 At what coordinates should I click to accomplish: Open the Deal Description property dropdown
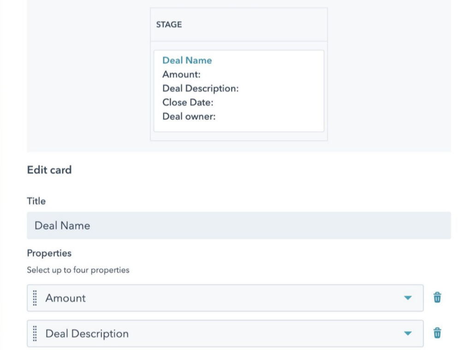225,333
